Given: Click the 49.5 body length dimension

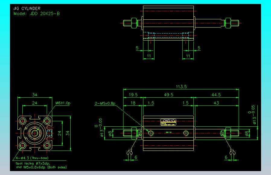Looking at the screenshot, I should 168,95.
